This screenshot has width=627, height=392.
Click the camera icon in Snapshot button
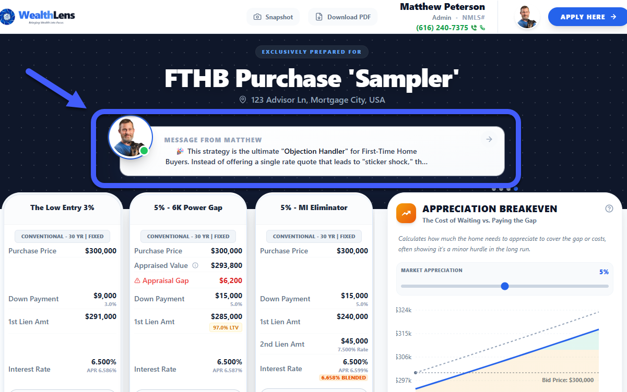(x=257, y=17)
